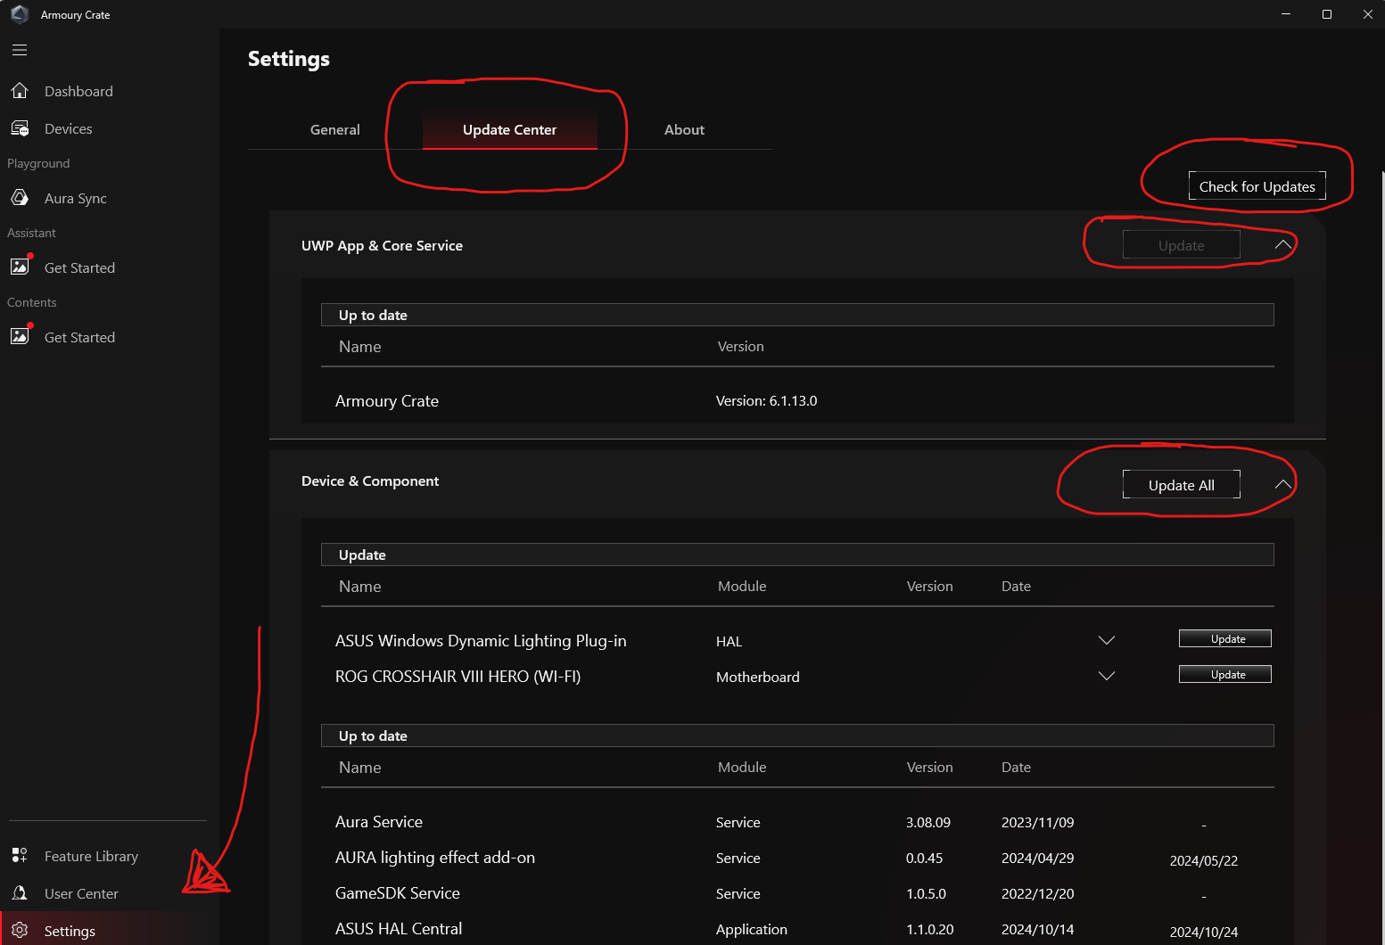Switch to the General tab
This screenshot has height=945, width=1385.
[335, 129]
